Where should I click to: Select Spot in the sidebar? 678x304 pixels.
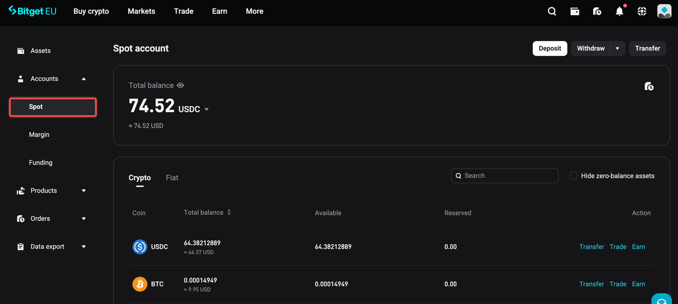click(53, 107)
